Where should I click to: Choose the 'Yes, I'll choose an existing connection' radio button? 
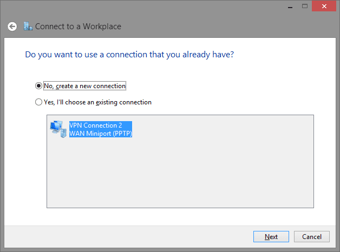(x=38, y=102)
